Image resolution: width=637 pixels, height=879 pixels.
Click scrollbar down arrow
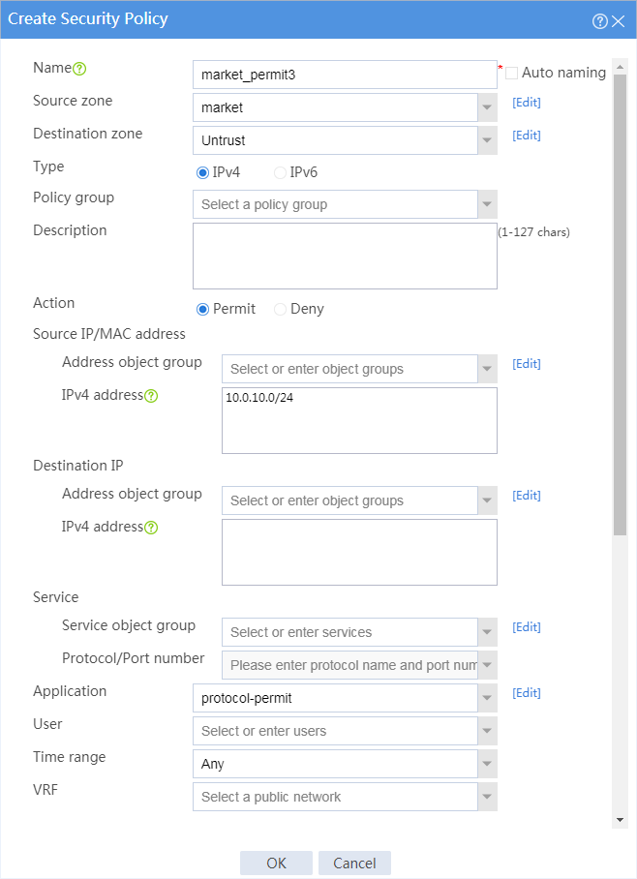[x=620, y=820]
